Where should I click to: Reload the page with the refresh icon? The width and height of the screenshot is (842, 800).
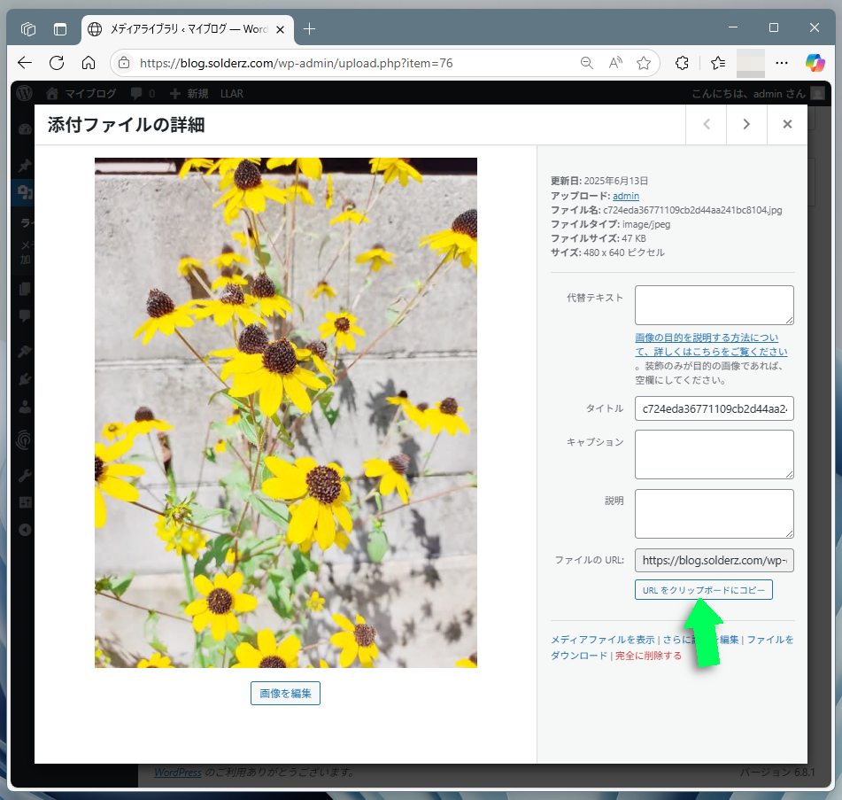pos(57,63)
